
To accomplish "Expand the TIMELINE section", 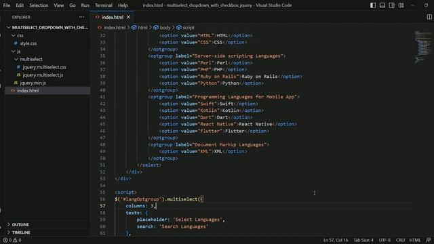I will (x=47, y=232).
